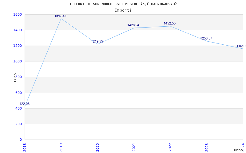246x153 pixels.
Task: Select the 422.06 data label
Action: click(24, 104)
